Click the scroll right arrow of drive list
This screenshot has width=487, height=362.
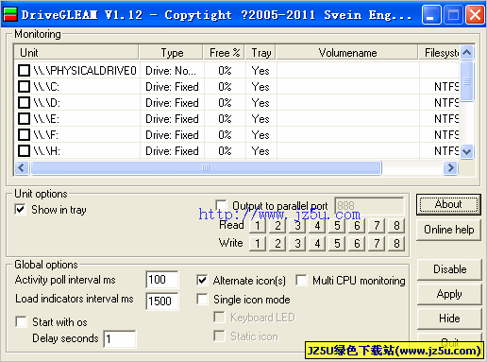pyautogui.click(x=450, y=167)
